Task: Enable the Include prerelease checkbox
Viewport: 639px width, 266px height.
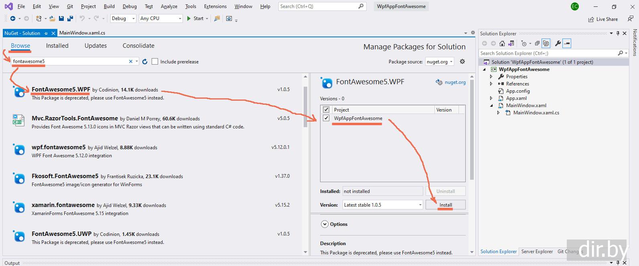Action: click(155, 61)
